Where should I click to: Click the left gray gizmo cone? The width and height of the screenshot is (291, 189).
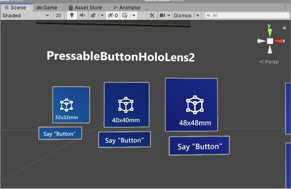[262, 41]
